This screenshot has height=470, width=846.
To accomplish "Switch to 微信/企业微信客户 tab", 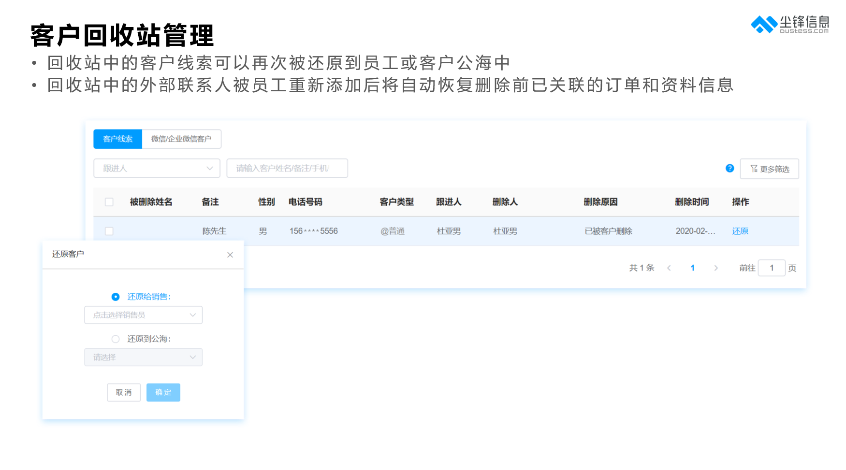I will [181, 139].
